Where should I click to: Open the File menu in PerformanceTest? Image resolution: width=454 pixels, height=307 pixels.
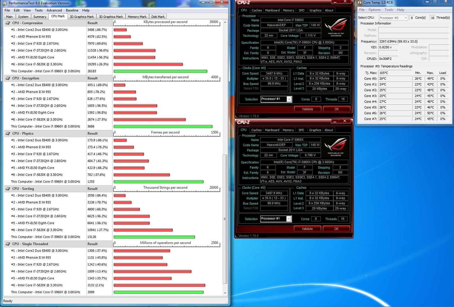(7, 10)
